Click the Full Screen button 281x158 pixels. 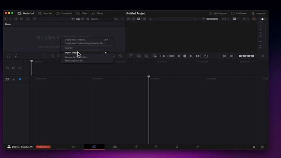239,13
